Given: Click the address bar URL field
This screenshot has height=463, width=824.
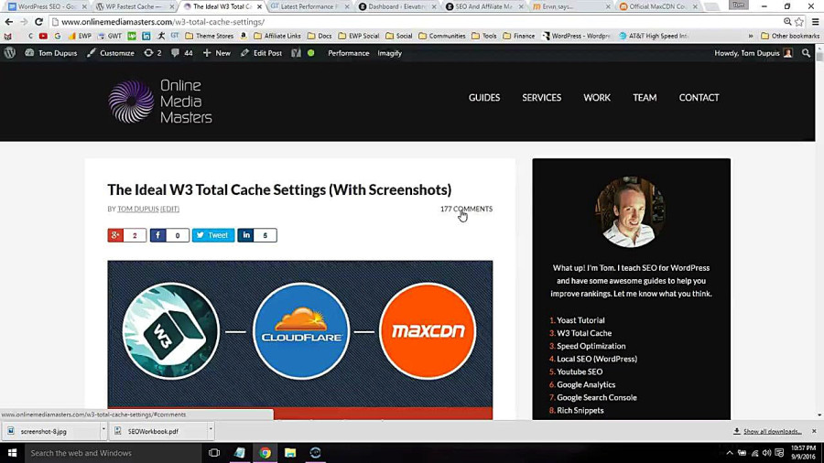Looking at the screenshot, I should click(415, 22).
